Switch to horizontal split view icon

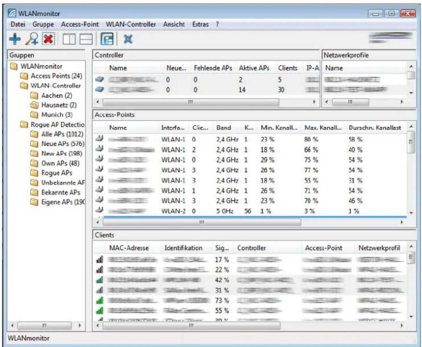tap(86, 39)
